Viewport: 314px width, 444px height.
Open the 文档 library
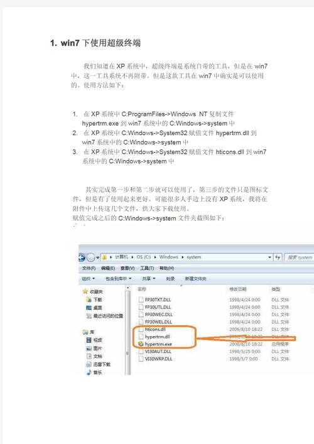(94, 356)
